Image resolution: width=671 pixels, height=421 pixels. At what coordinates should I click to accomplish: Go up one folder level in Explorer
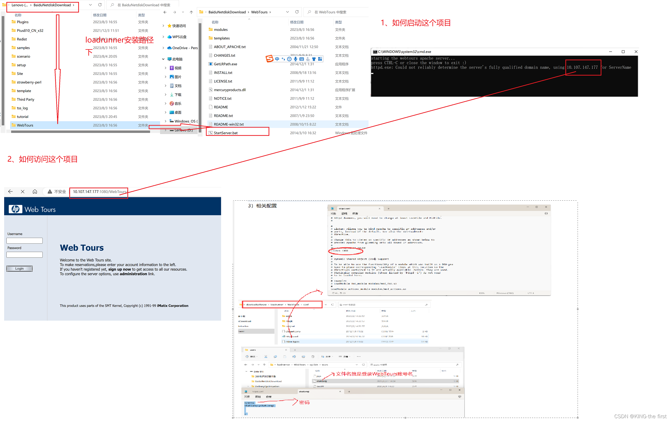(x=191, y=12)
